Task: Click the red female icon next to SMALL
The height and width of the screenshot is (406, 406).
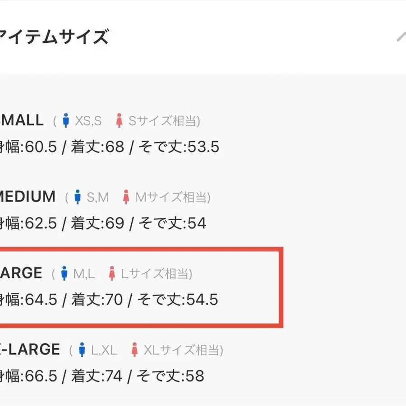Action: point(120,120)
